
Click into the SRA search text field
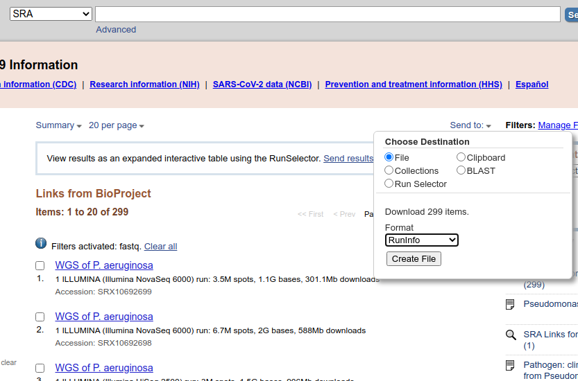[328, 14]
